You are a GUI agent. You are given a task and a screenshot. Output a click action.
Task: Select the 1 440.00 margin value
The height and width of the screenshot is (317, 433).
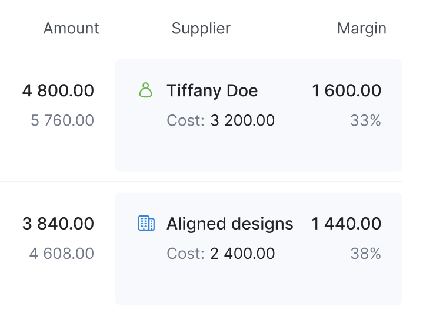pyautogui.click(x=347, y=224)
